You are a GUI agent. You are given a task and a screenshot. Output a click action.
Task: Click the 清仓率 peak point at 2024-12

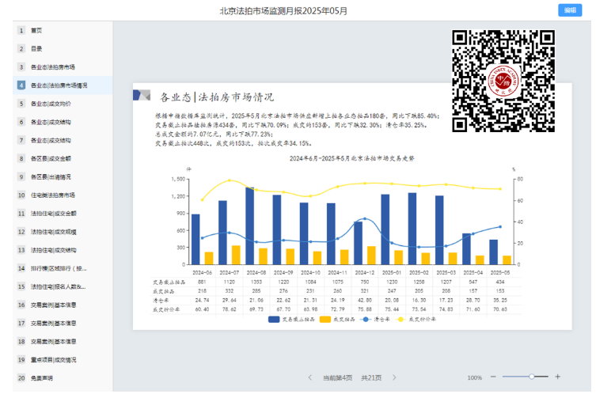365,218
